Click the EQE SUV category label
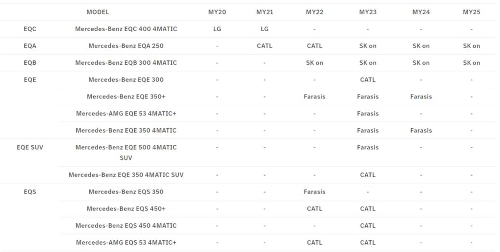The height and width of the screenshot is (252, 500). 30,147
